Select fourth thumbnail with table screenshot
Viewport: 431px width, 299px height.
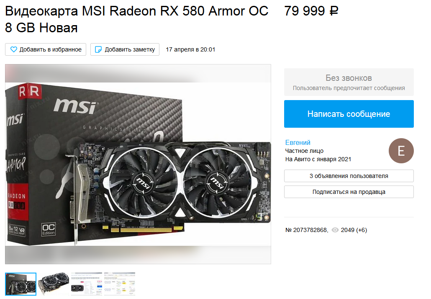coord(120,284)
